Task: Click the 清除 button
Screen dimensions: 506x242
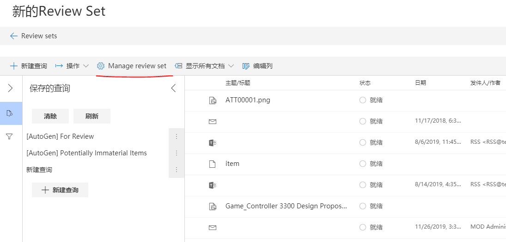Action: point(50,116)
